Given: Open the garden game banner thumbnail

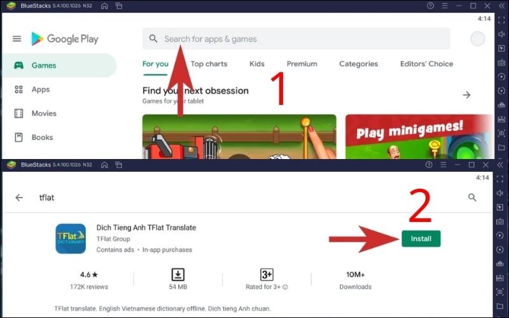Looking at the screenshot, I should point(239,137).
